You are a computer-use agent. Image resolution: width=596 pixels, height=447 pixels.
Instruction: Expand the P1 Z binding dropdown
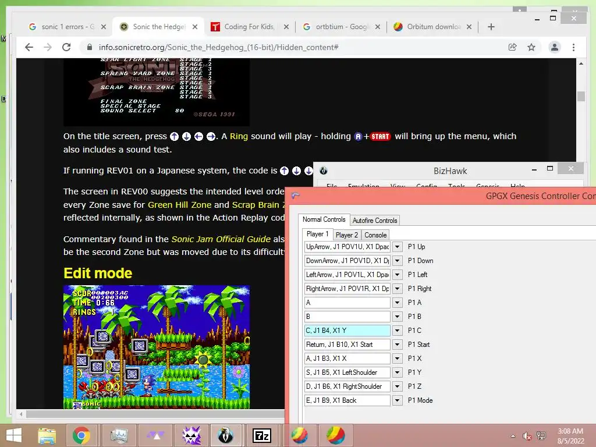[x=397, y=386]
